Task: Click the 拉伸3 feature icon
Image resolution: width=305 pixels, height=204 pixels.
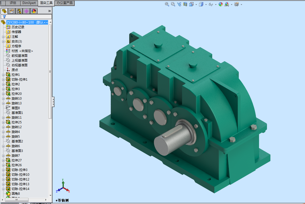Action: click(8, 89)
